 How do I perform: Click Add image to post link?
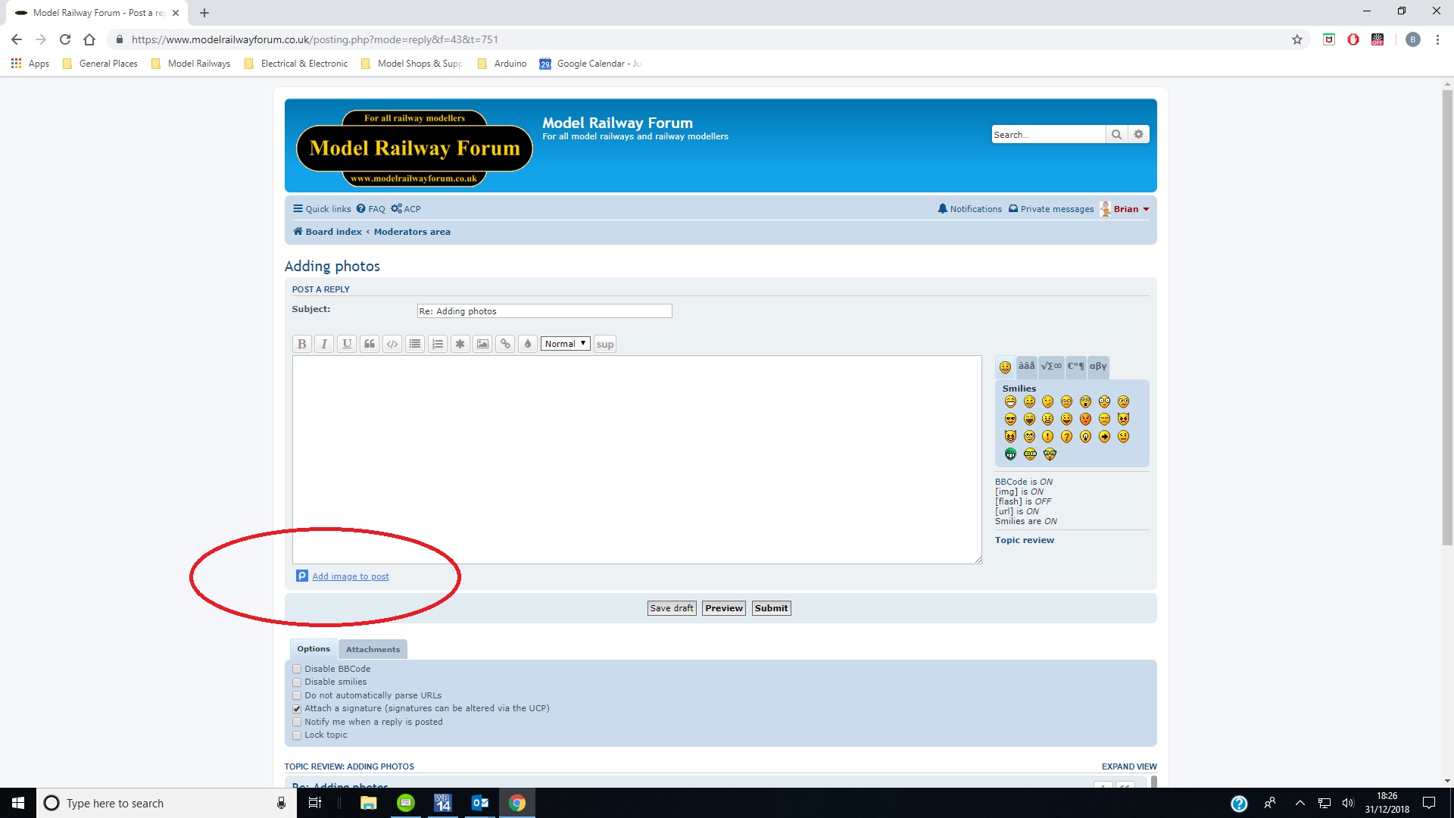pos(351,576)
